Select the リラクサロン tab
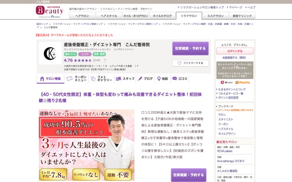Screen dimensions: 292x182 click(189, 16)
